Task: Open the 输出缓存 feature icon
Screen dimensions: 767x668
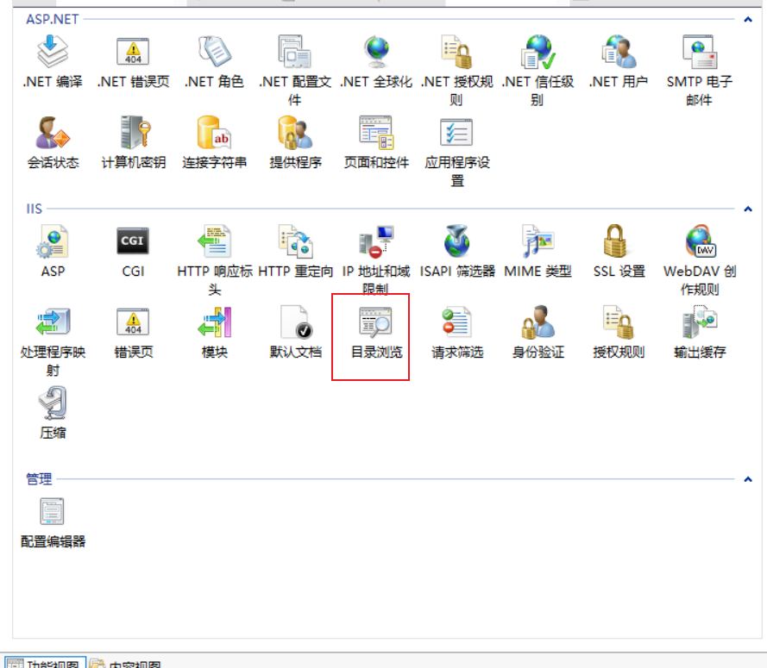Action: [700, 322]
